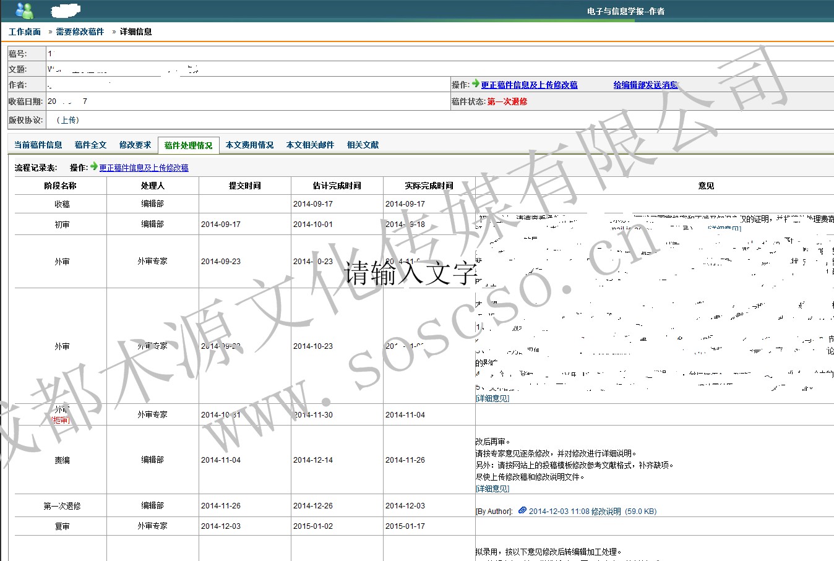Open 更正稿件信息及上传修改稿 link under 流程记录表

click(144, 168)
